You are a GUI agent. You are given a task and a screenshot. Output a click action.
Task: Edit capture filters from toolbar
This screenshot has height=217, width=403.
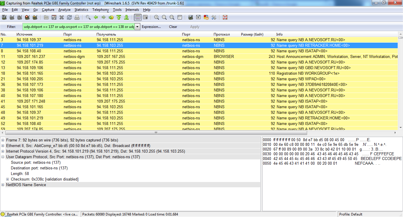(x=191, y=17)
